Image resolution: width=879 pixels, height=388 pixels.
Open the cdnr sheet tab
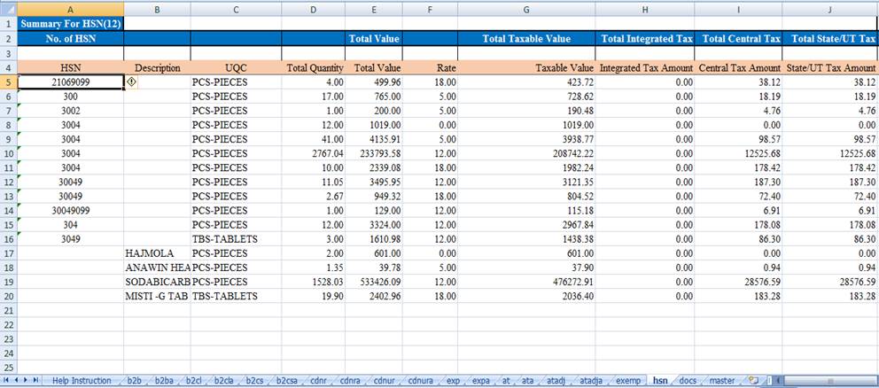point(316,381)
